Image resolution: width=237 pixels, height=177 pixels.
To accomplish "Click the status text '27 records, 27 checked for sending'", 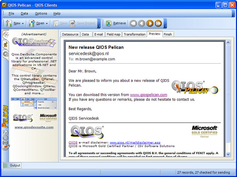I will click(203, 173).
